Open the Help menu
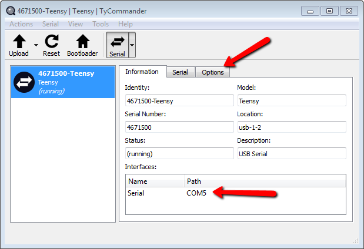 (125, 24)
